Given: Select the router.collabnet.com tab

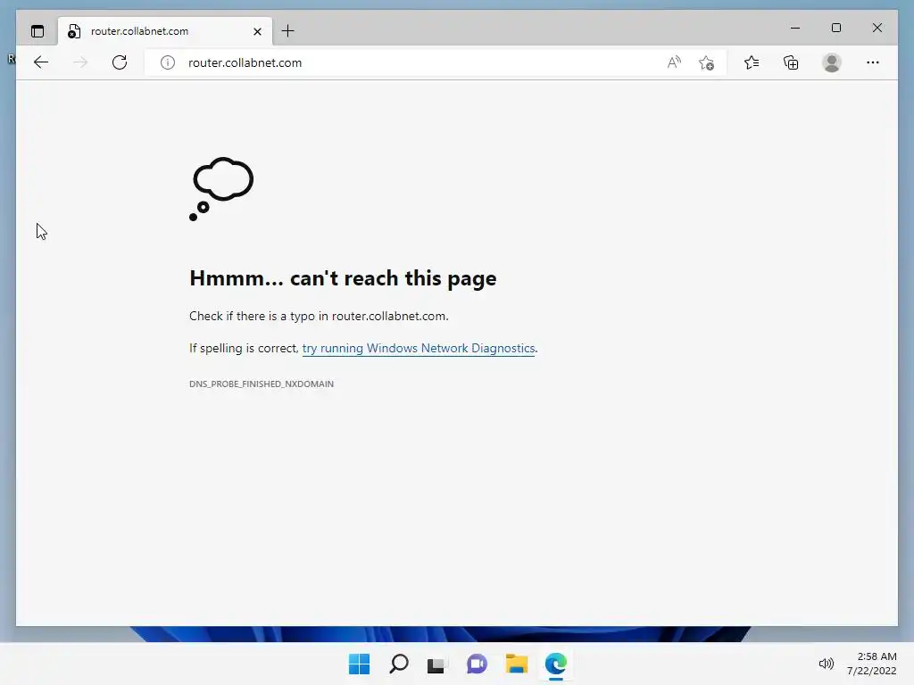Looking at the screenshot, I should [165, 31].
